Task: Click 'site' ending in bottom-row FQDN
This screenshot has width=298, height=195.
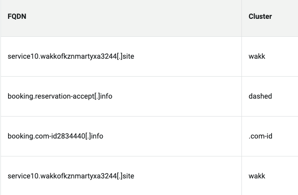Action: click(128, 176)
